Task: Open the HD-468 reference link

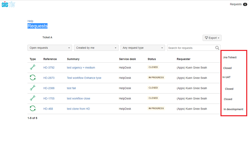Action: pos(48,109)
